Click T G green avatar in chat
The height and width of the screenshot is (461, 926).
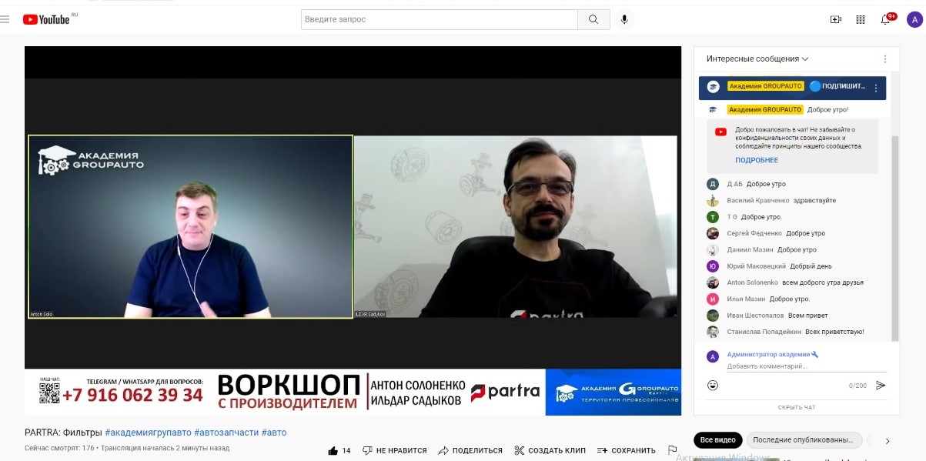click(713, 217)
